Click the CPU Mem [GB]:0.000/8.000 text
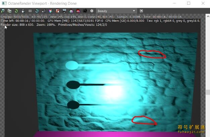This screenshot has height=137, width=210. tap(125, 21)
